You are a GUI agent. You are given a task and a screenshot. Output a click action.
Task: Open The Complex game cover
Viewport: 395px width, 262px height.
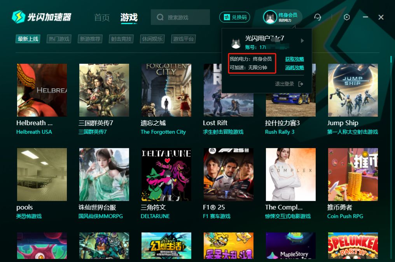click(291, 175)
